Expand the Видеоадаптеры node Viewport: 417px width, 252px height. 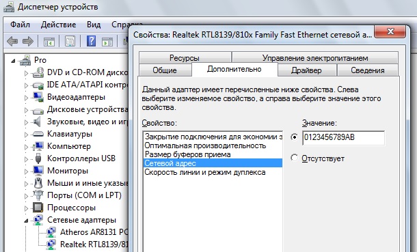click(26, 98)
